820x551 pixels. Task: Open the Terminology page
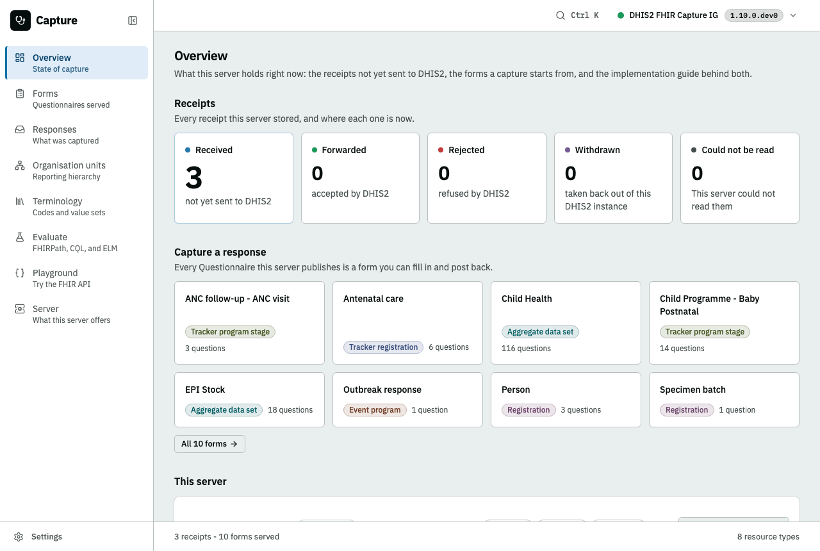tap(76, 206)
